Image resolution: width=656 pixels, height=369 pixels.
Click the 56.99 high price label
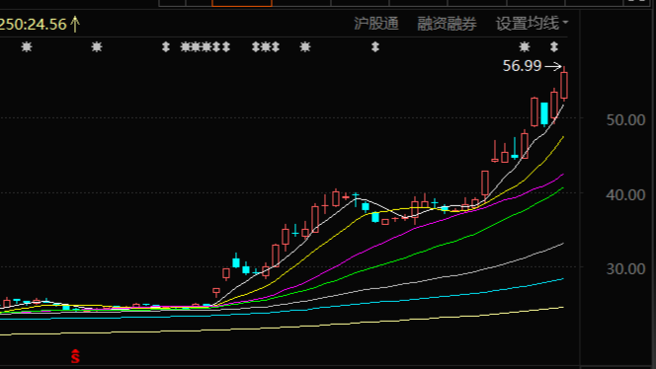(x=522, y=66)
